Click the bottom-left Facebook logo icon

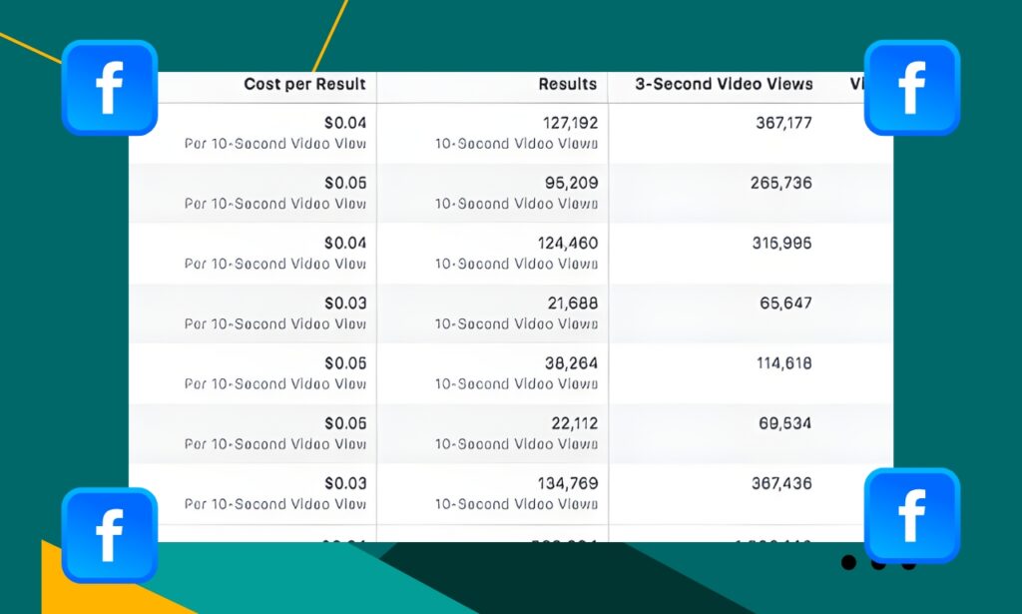[x=110, y=535]
